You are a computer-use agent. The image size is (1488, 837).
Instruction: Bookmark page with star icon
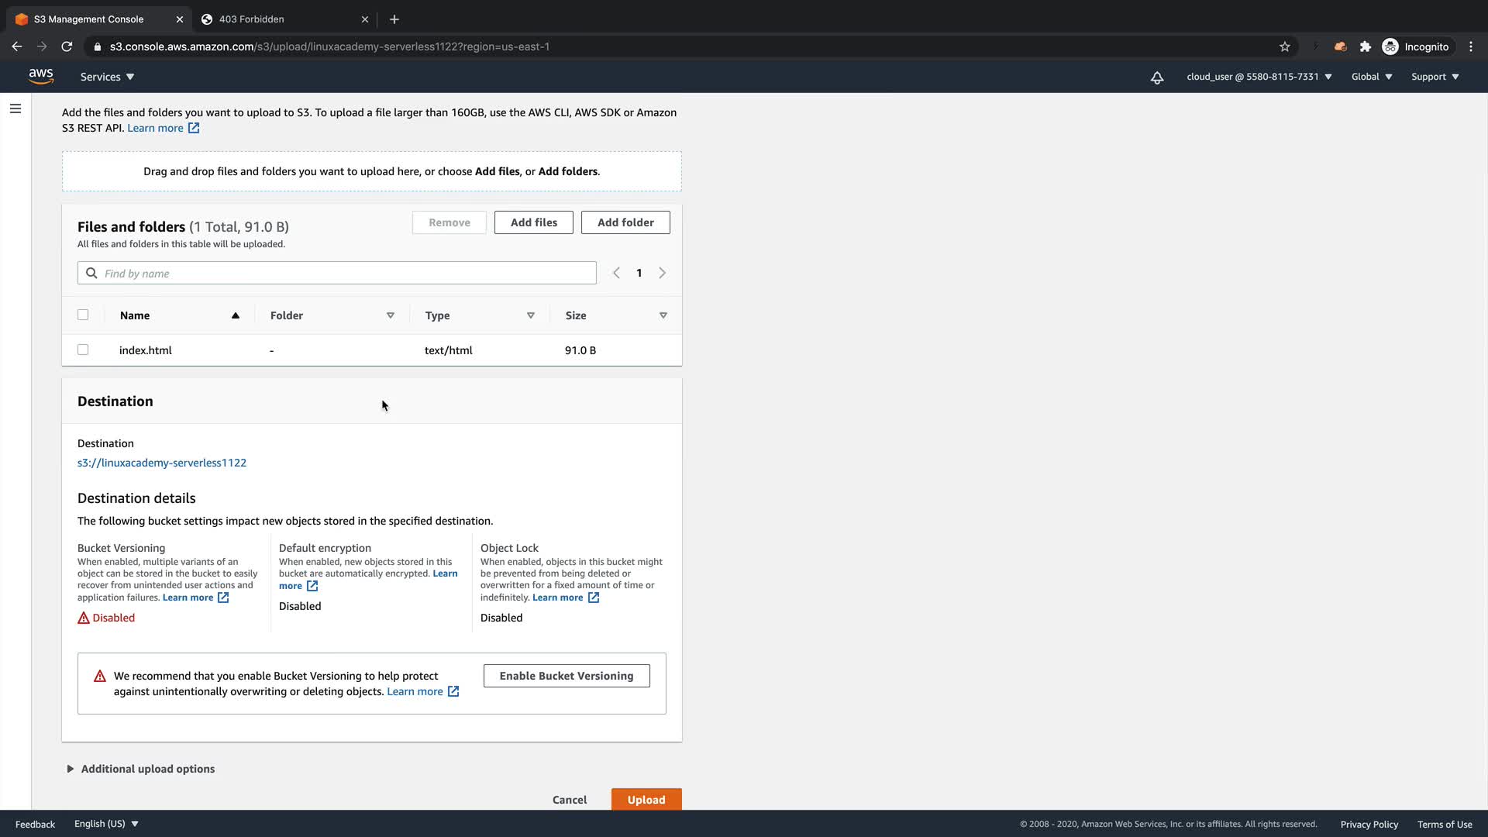tap(1284, 46)
